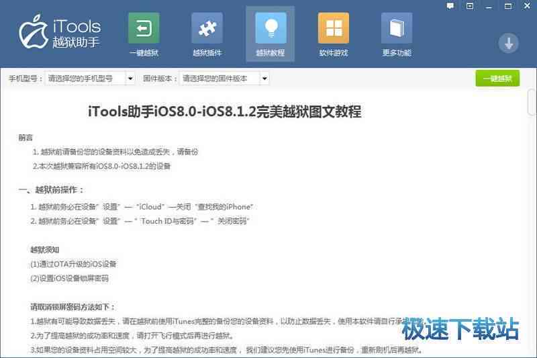The image size is (537, 358).
Task: Click the line mentioning iCloud 查找我的iPhone
Action: (x=142, y=207)
